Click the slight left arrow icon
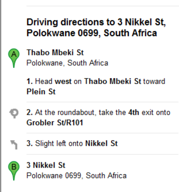 [x=14, y=144]
